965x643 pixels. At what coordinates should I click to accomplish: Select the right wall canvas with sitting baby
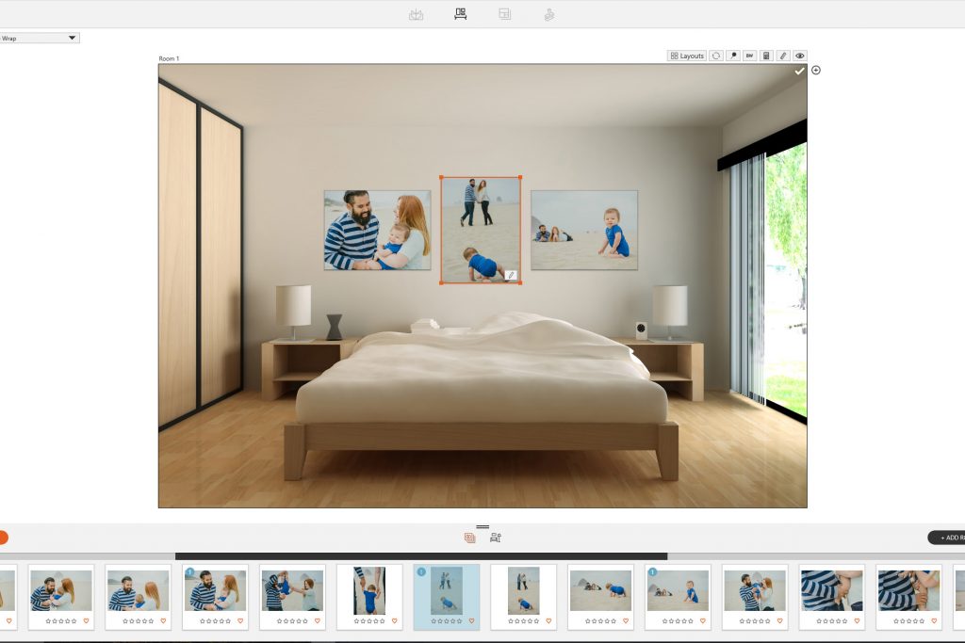[x=584, y=230]
